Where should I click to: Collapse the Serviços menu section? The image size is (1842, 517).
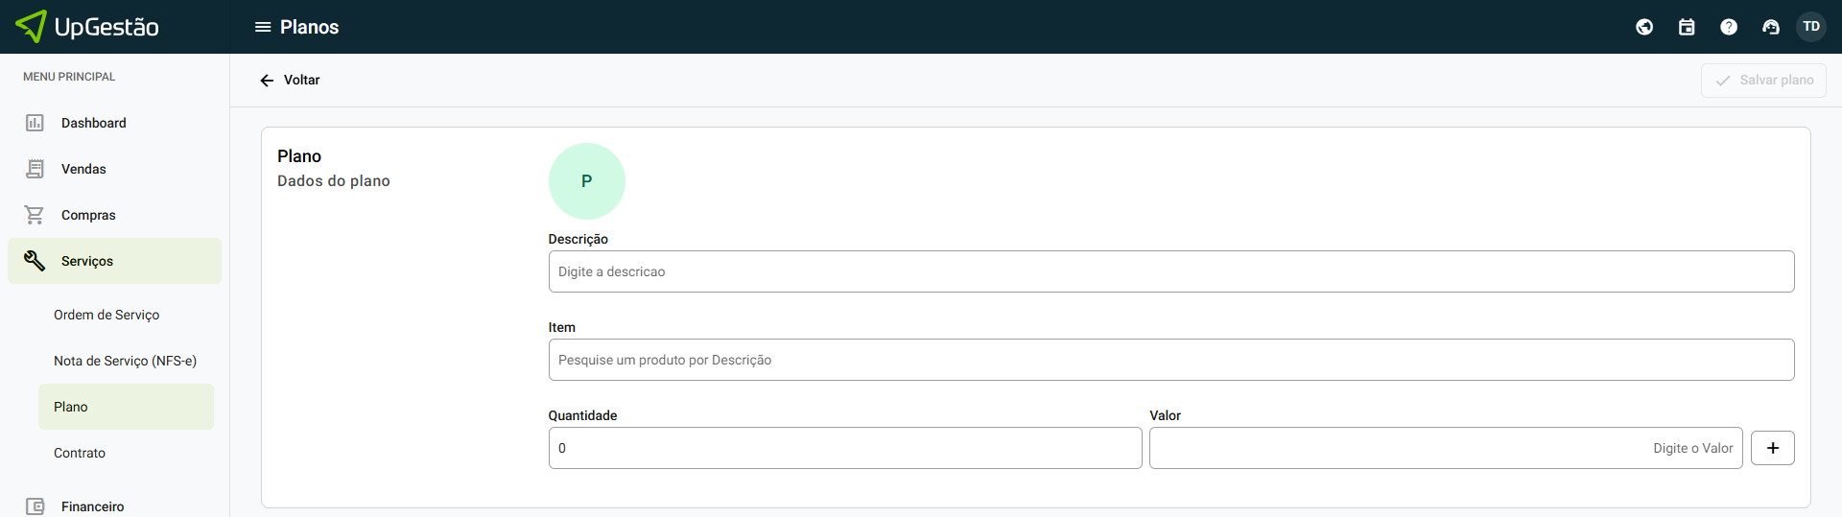tap(87, 261)
